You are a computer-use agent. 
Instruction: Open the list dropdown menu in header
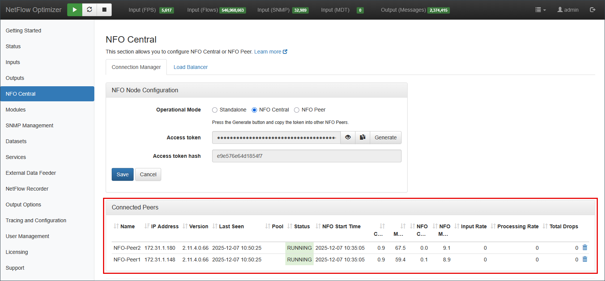540,10
